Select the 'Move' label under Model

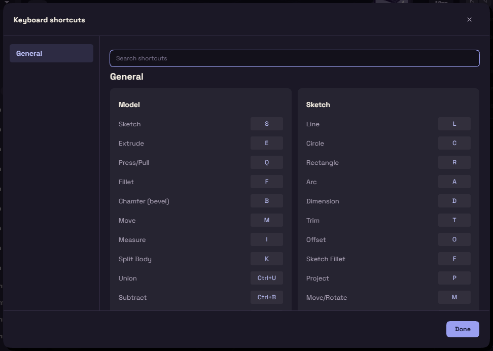click(x=127, y=221)
